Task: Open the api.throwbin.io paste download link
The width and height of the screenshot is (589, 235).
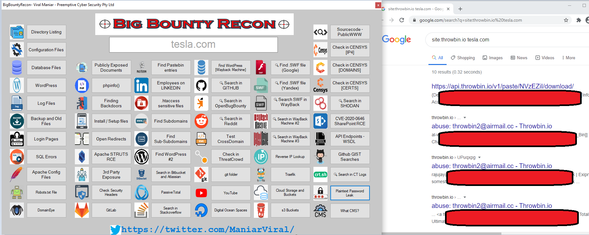Action: 503,86
